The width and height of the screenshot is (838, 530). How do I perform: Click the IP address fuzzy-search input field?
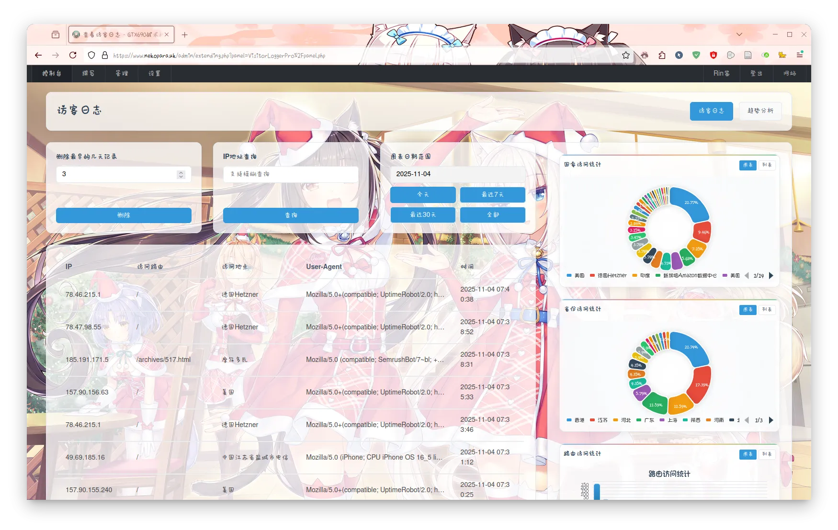pyautogui.click(x=290, y=174)
